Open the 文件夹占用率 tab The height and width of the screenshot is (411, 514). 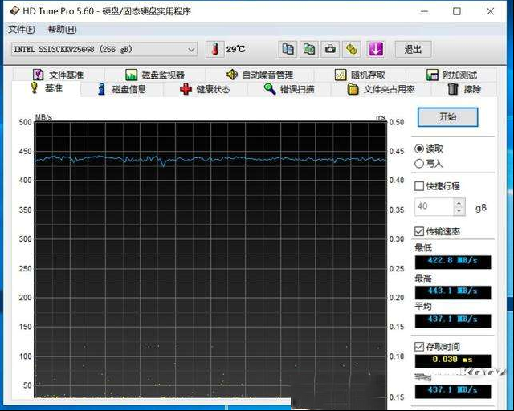coord(381,89)
